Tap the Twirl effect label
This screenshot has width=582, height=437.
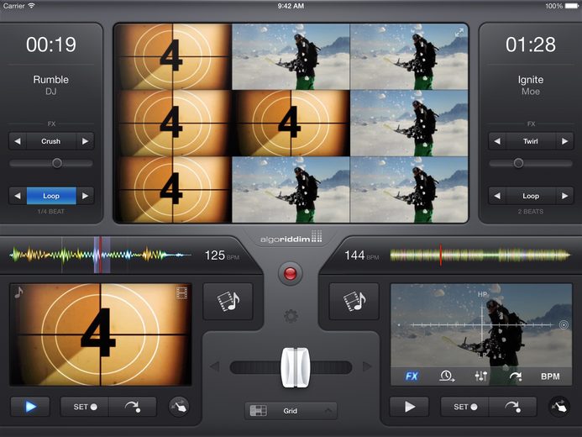coord(531,141)
